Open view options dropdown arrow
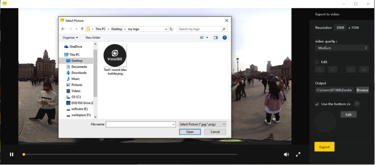The height and width of the screenshot is (165, 375). (x=207, y=38)
